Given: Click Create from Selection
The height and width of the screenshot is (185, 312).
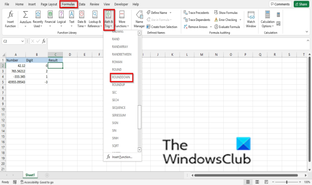Looking at the screenshot, I should pyautogui.click(x=162, y=27).
